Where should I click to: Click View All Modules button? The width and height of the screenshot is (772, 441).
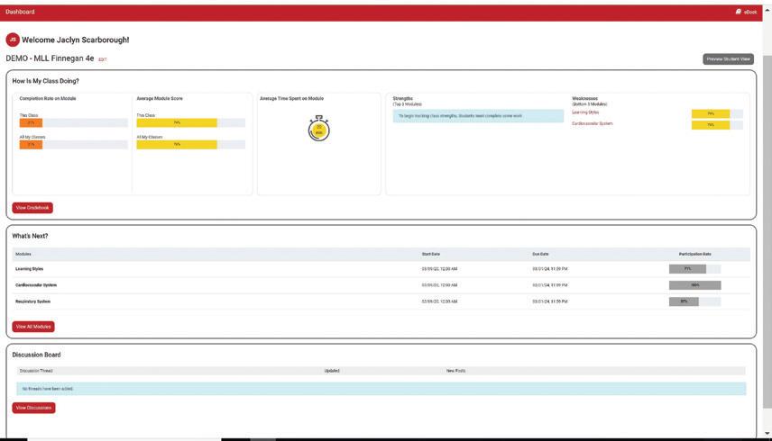33,327
